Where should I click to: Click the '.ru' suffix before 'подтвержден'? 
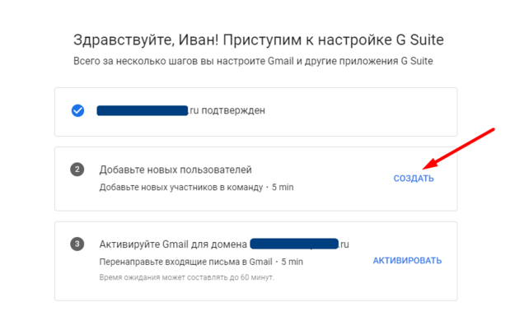tap(194, 110)
